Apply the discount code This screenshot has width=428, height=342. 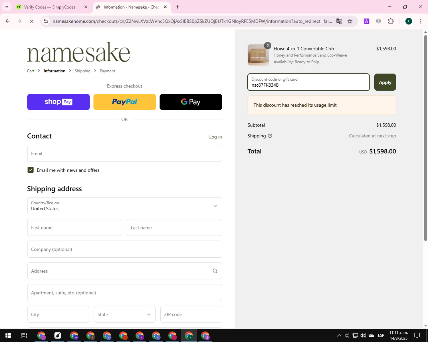(385, 82)
